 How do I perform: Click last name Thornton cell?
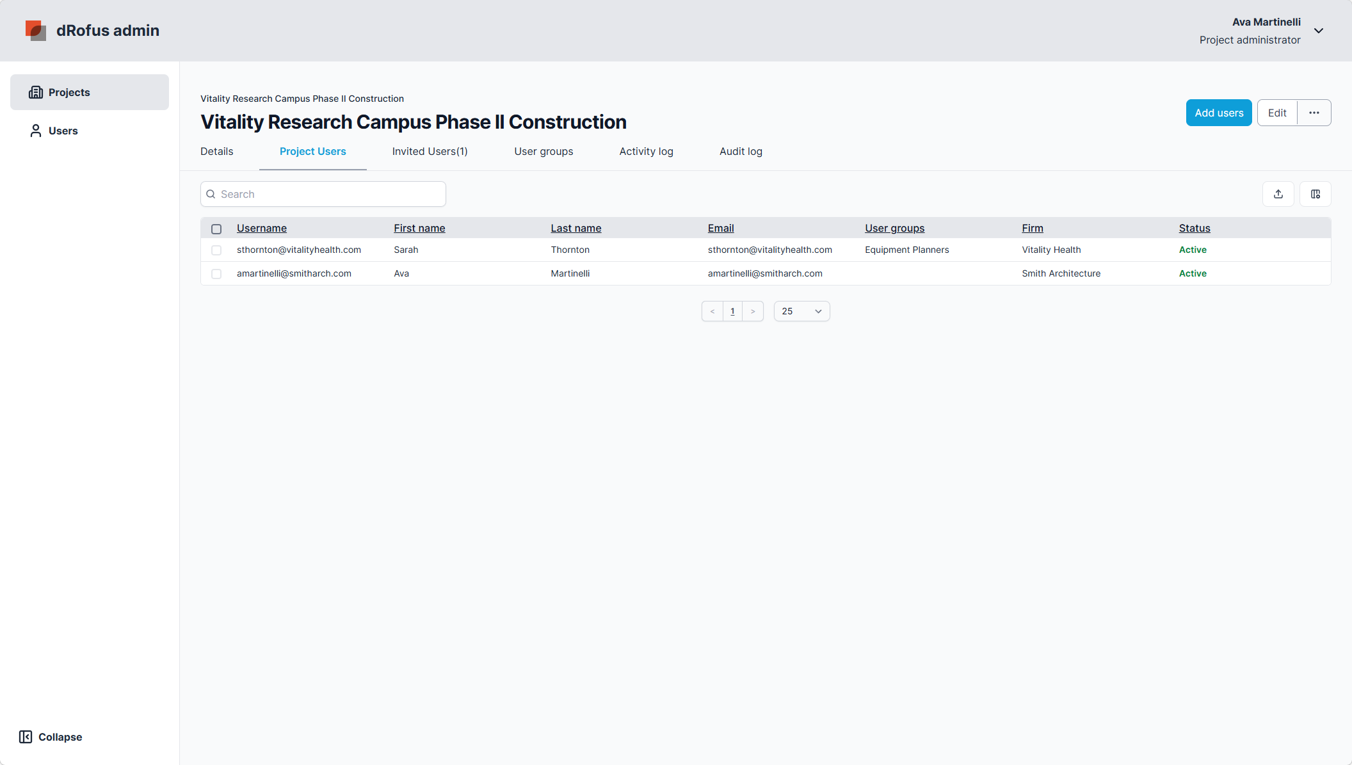[570, 250]
